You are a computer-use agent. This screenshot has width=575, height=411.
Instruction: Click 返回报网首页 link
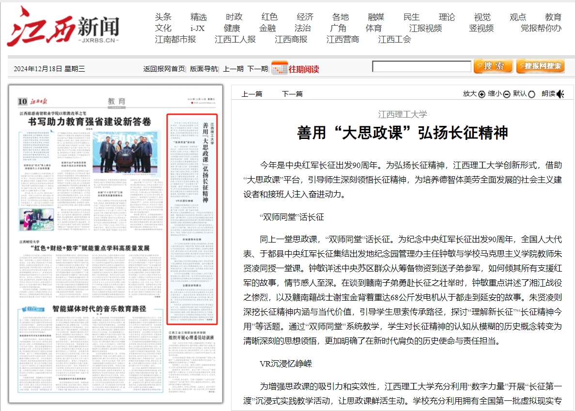164,69
